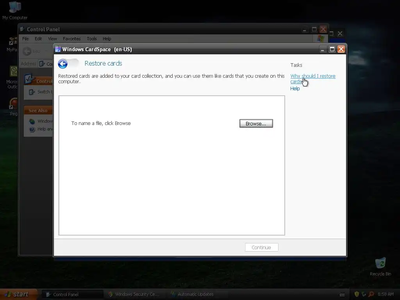This screenshot has width=400, height=300.
Task: Open the Tools menu in Control Panel
Action: (x=91, y=39)
